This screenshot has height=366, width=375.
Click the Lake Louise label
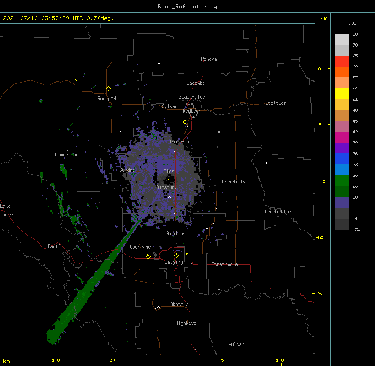pyautogui.click(x=8, y=210)
